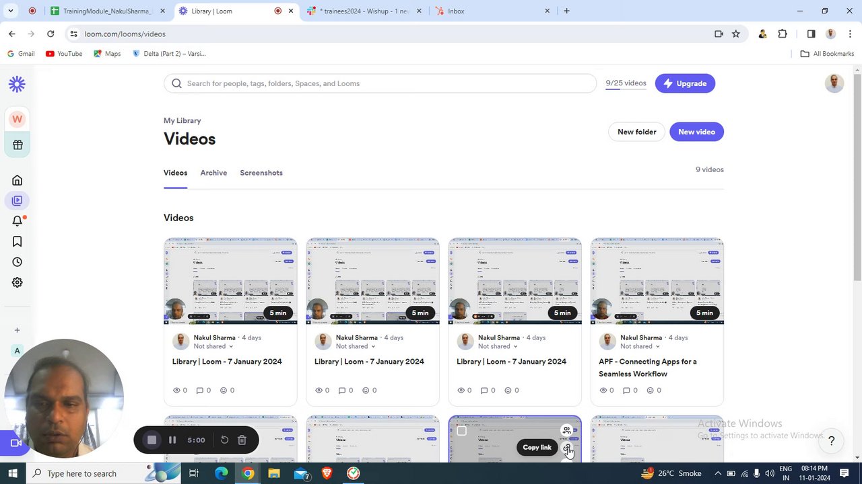Click the 5:00 recording timer
Image resolution: width=862 pixels, height=484 pixels.
click(x=196, y=440)
